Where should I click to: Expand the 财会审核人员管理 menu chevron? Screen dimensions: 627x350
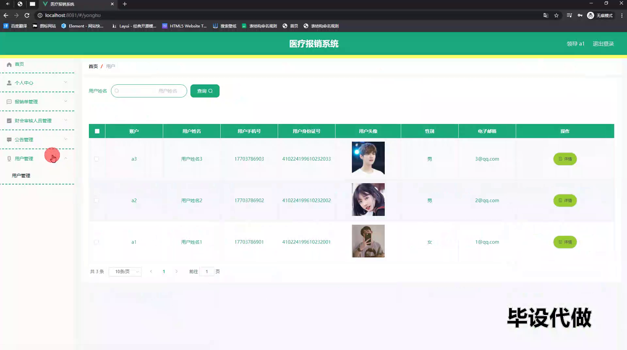pyautogui.click(x=66, y=120)
